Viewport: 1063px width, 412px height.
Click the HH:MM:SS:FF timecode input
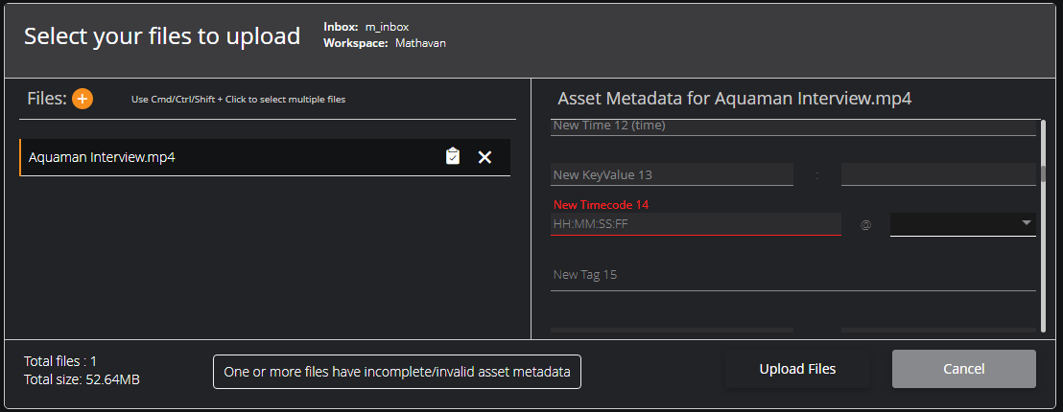coord(696,224)
